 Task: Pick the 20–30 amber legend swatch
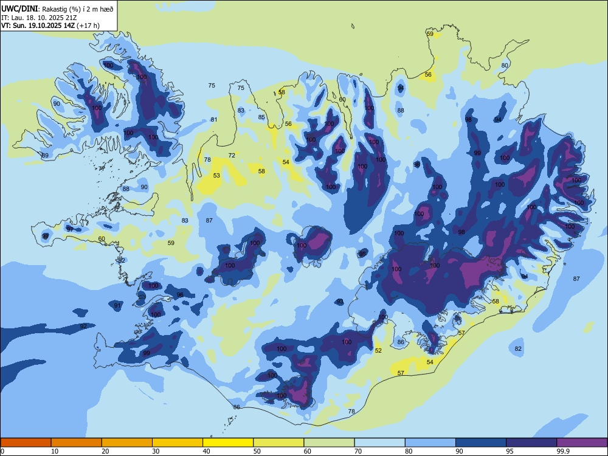(127, 443)
